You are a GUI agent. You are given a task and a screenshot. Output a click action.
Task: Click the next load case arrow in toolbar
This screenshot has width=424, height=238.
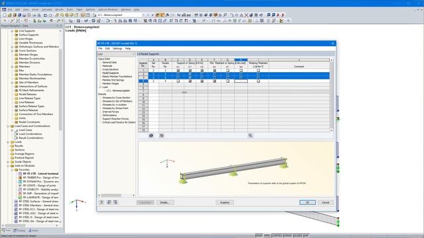point(152,15)
